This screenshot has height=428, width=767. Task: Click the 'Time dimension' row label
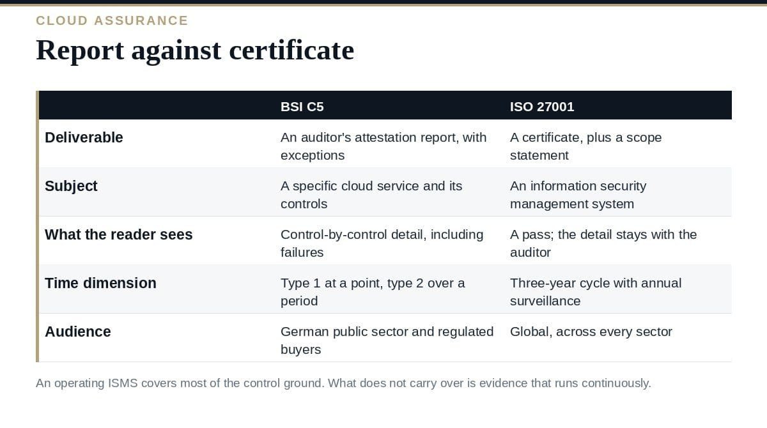100,283
